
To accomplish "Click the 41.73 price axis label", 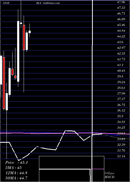I will (121, 59).
